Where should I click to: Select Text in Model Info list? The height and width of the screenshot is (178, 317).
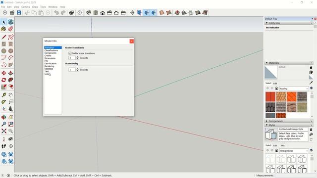pos(47,71)
